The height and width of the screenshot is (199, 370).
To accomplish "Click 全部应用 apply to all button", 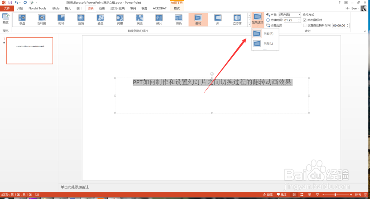I will [x=274, y=25].
